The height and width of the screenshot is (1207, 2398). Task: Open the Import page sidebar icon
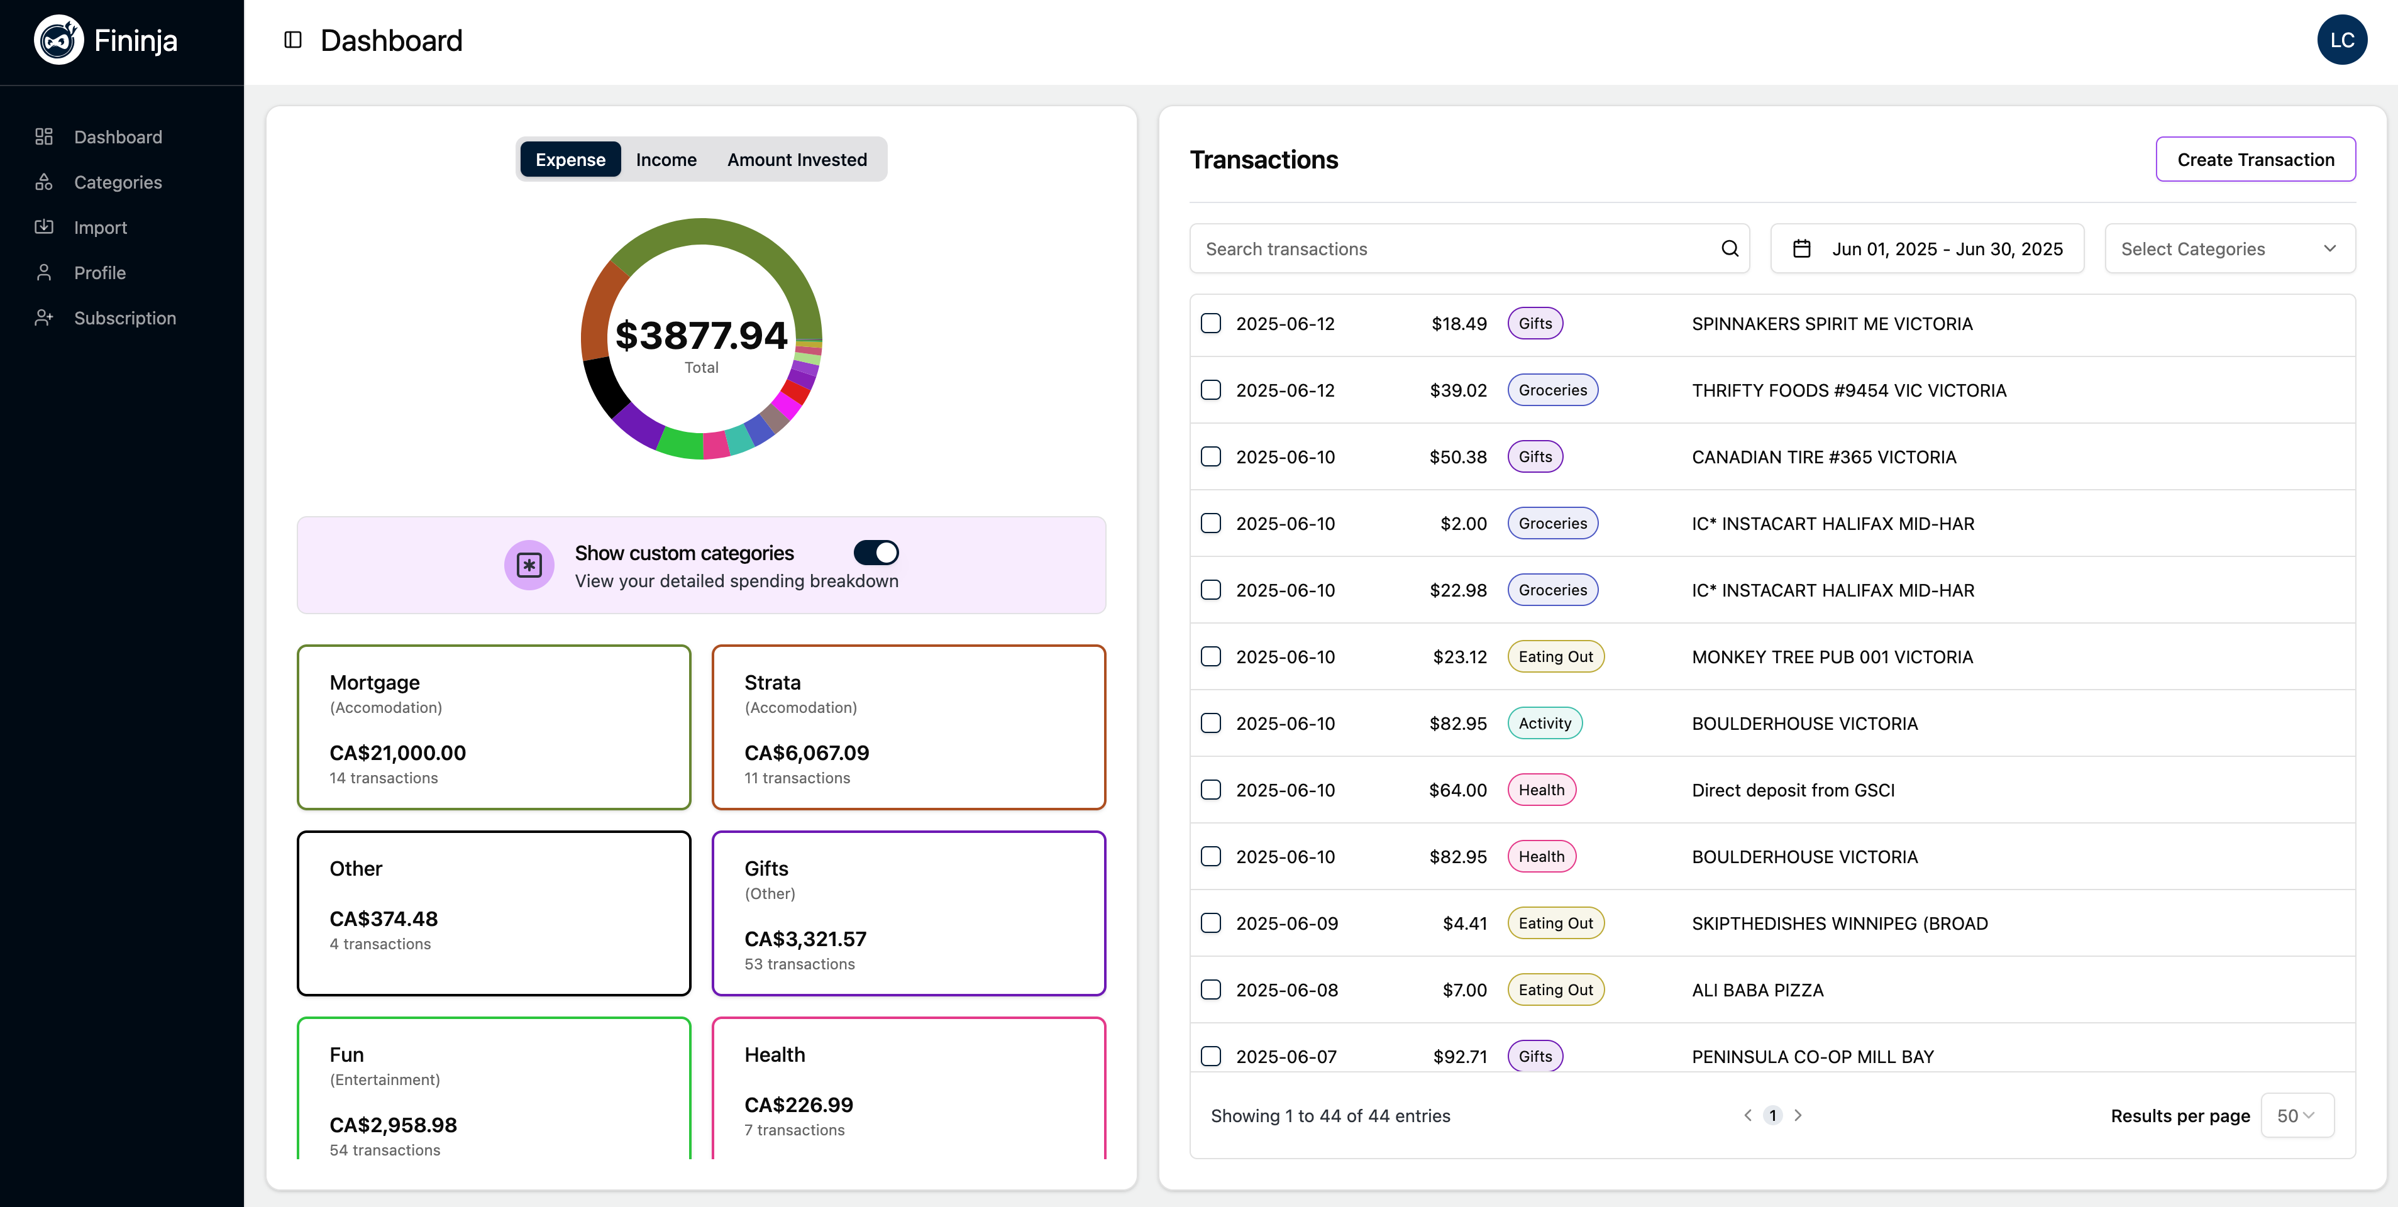coord(44,227)
